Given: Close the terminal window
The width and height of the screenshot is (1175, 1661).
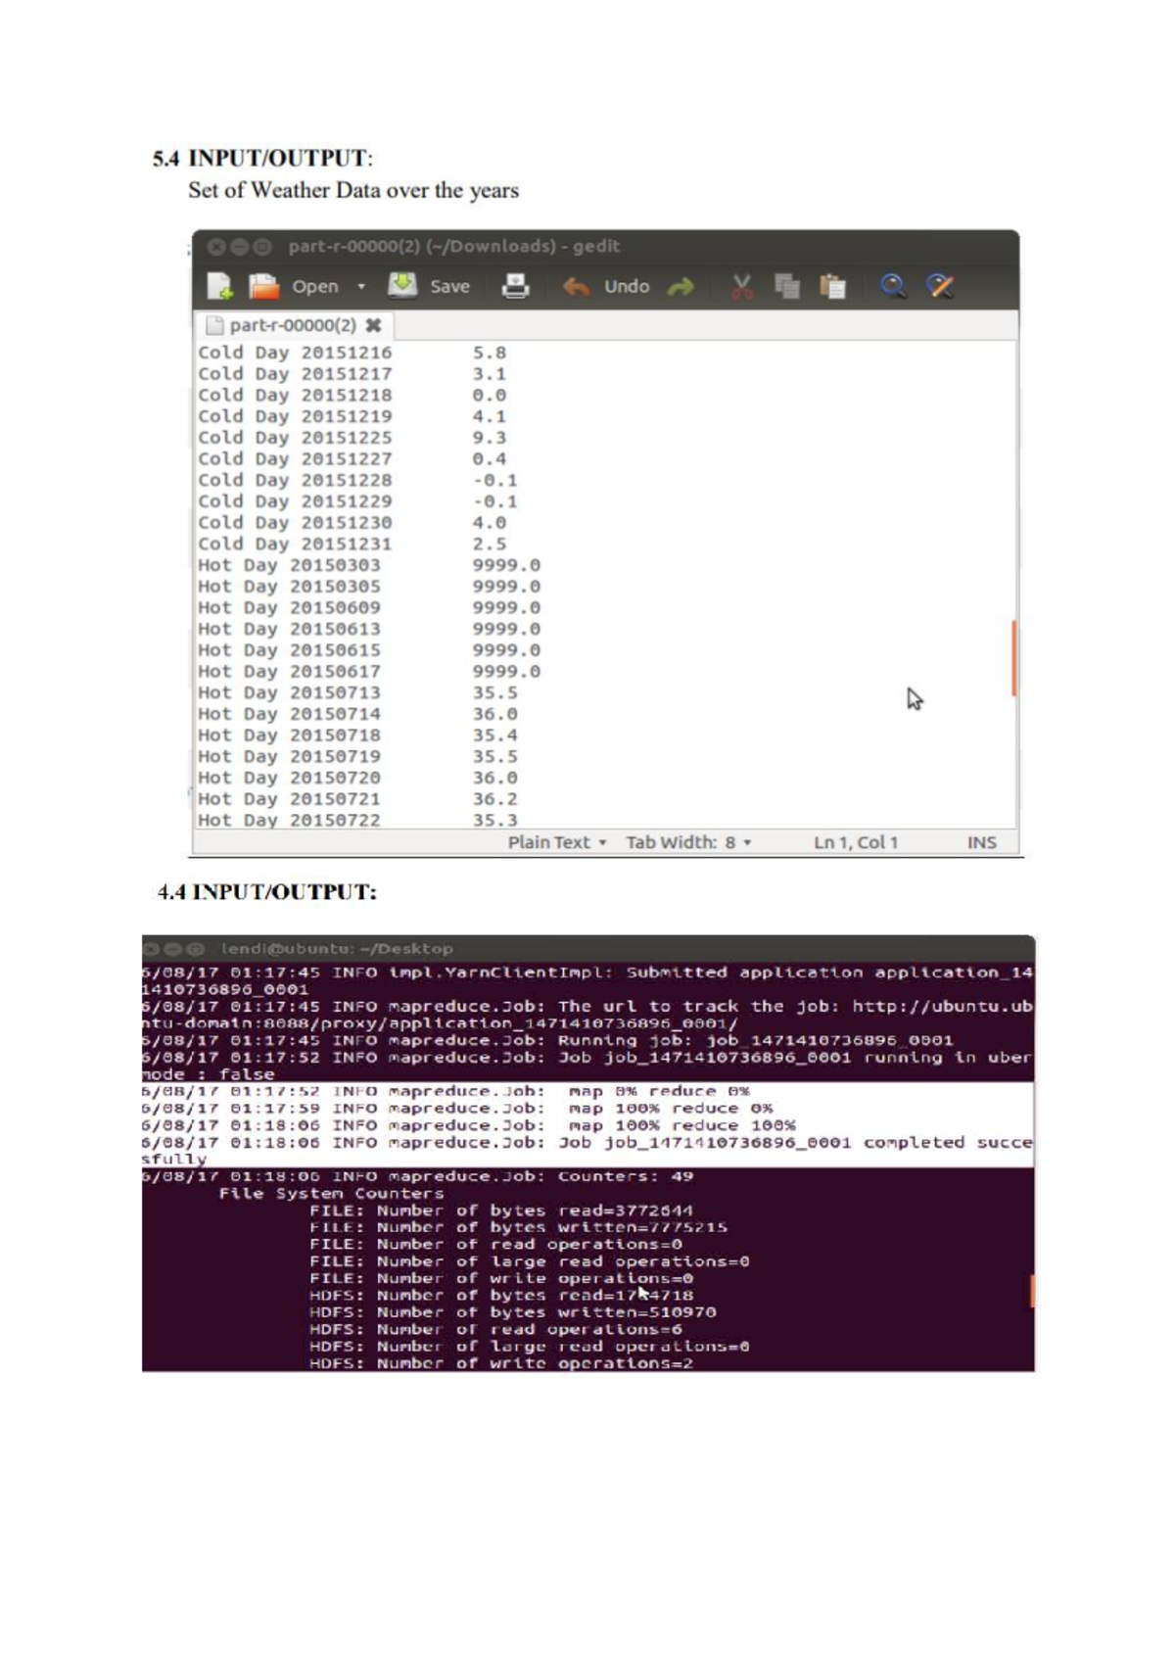Looking at the screenshot, I should [152, 949].
